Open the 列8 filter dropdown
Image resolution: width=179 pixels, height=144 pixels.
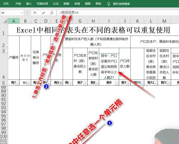[x=97, y=83]
